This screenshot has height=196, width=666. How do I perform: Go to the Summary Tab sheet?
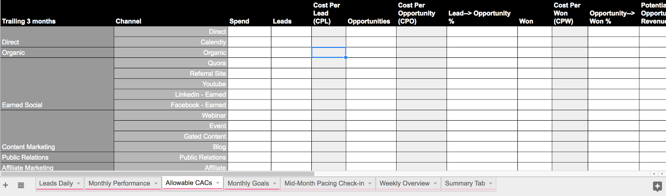click(465, 184)
